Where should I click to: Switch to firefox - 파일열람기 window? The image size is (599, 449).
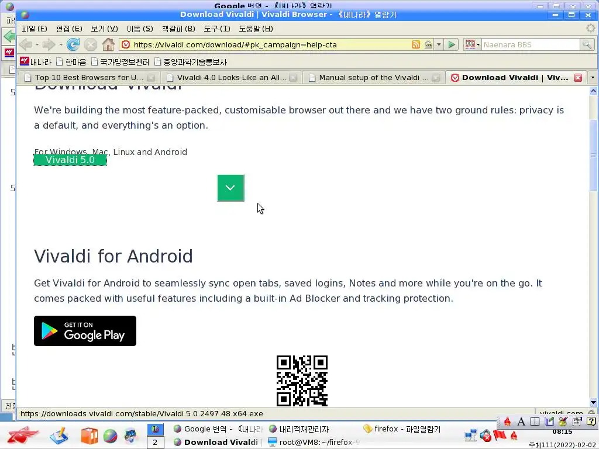(402, 429)
